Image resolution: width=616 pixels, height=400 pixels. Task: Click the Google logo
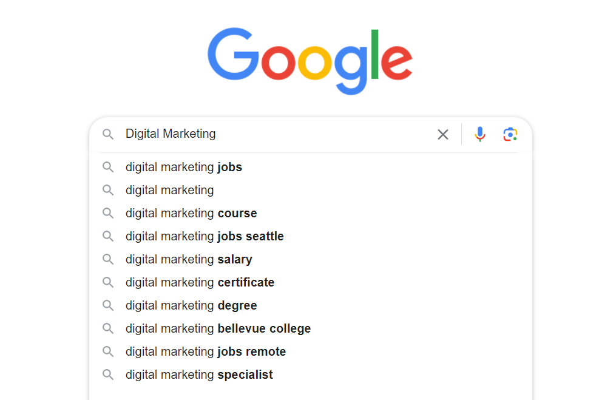pos(310,59)
